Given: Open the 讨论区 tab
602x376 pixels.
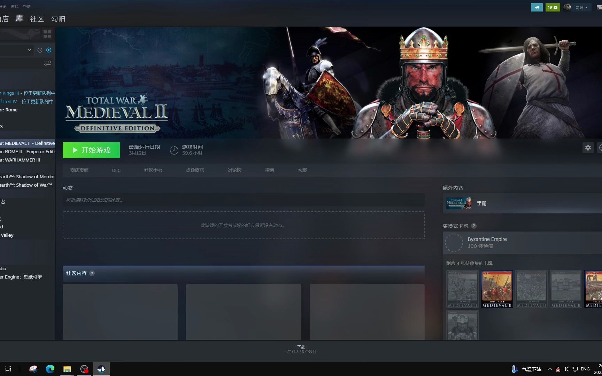Looking at the screenshot, I should click(234, 170).
